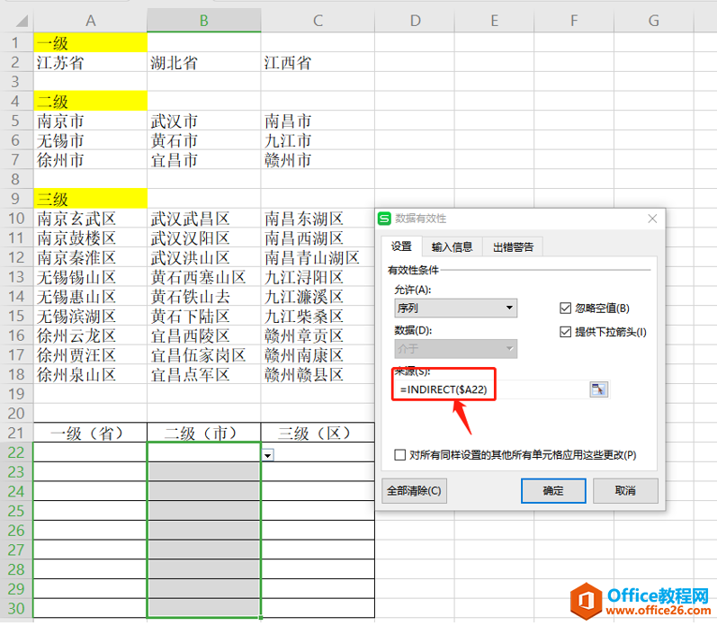
Task: Open the dropdown arrow beside cell B22
Action: 268,455
